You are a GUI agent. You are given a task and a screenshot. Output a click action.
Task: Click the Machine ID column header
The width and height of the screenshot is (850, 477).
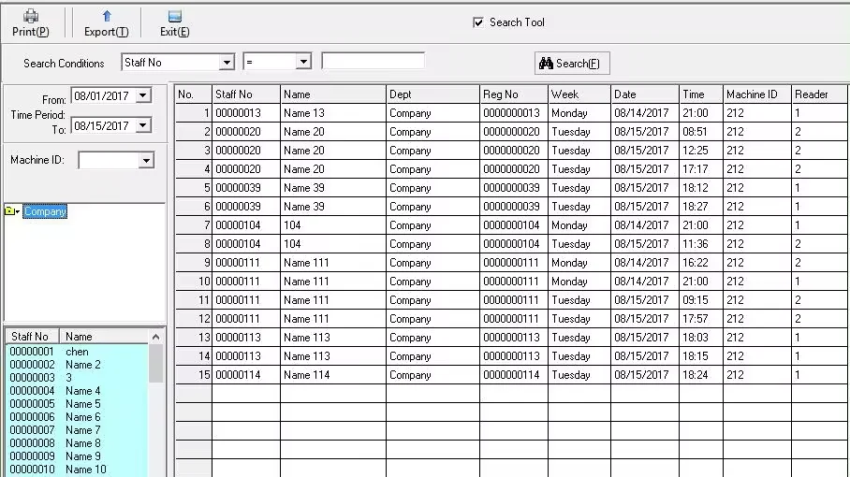tap(757, 94)
